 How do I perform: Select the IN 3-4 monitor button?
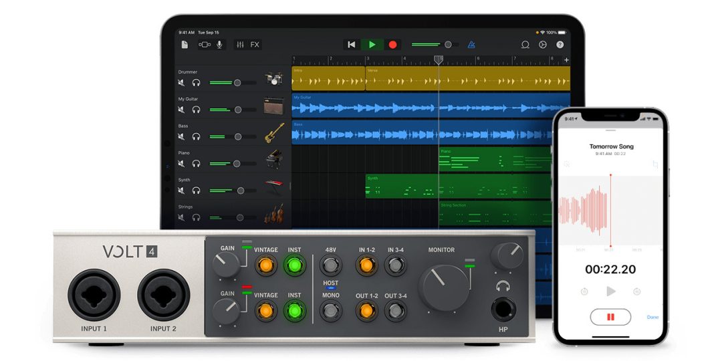(x=395, y=265)
